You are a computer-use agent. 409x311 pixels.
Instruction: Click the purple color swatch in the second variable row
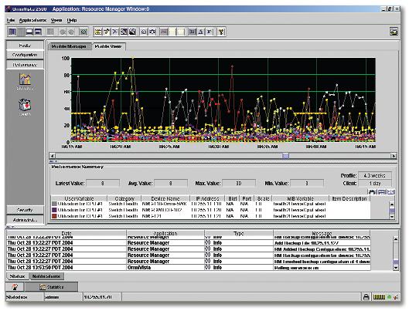54,210
